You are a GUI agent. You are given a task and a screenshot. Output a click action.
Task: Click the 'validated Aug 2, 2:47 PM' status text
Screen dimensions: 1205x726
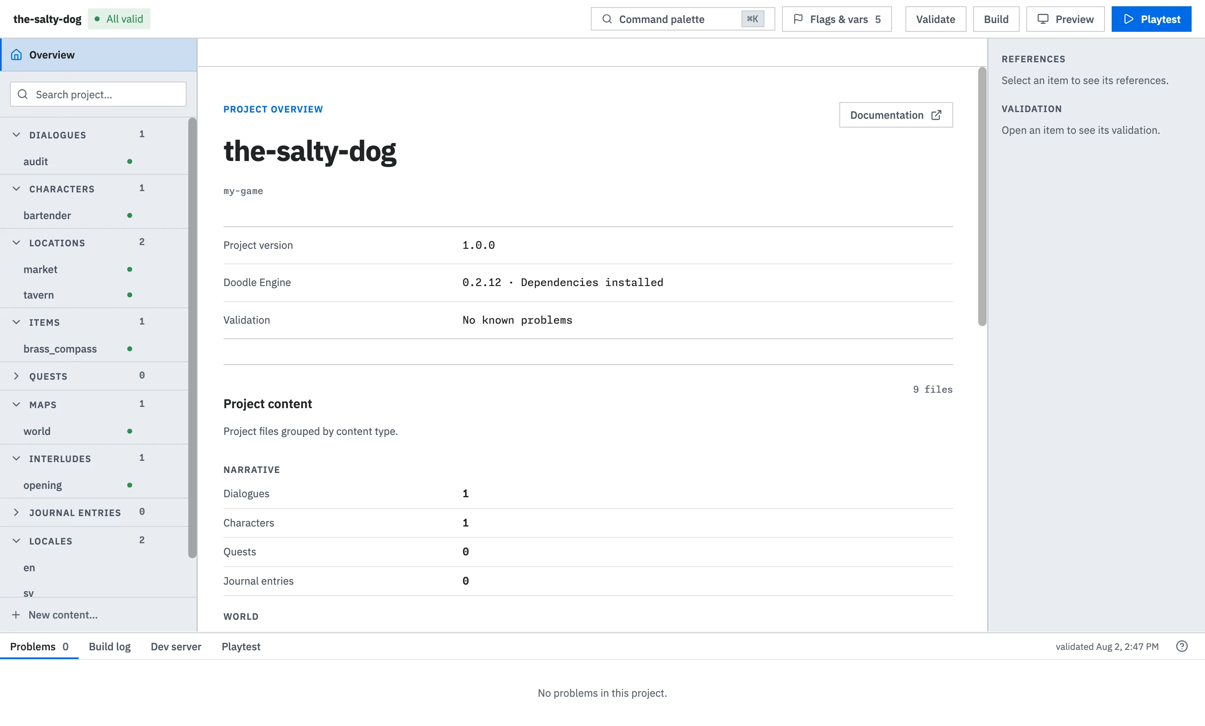[1107, 647]
